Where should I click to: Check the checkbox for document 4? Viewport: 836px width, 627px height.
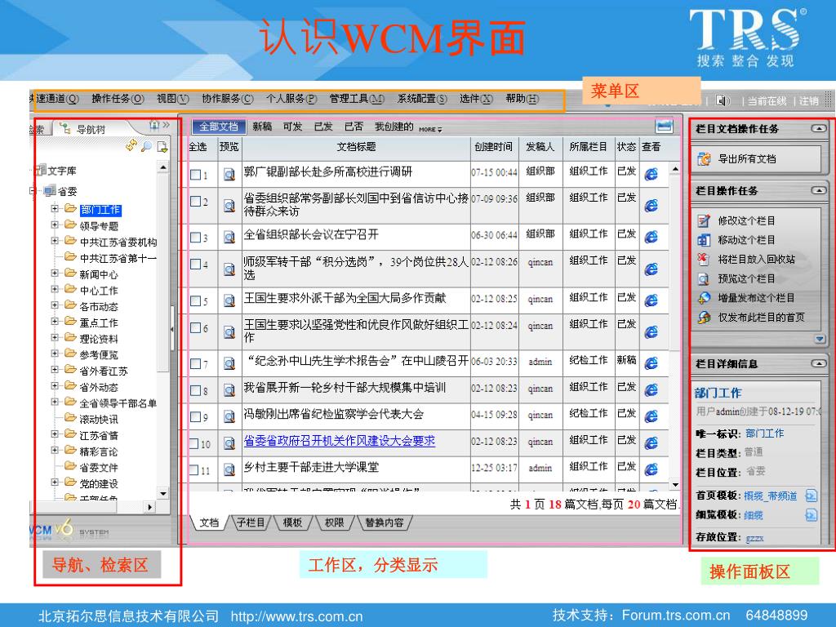pos(196,264)
